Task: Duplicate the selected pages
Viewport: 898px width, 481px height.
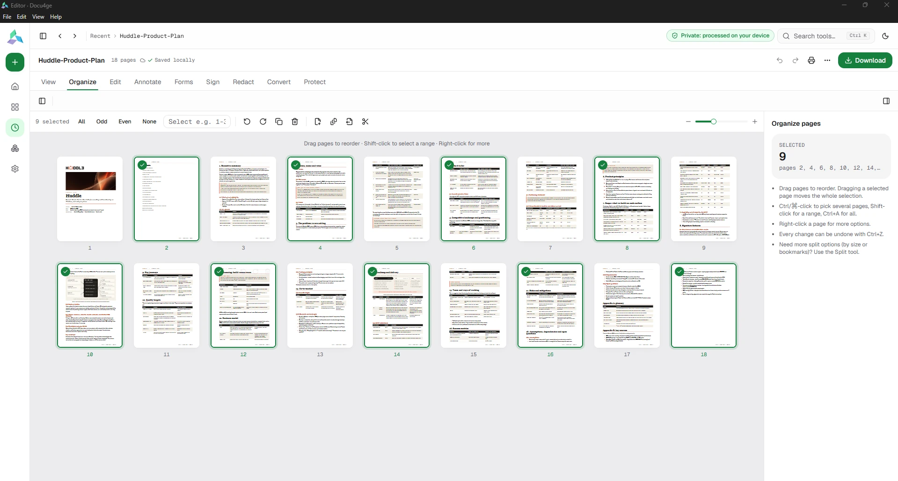Action: [279, 122]
